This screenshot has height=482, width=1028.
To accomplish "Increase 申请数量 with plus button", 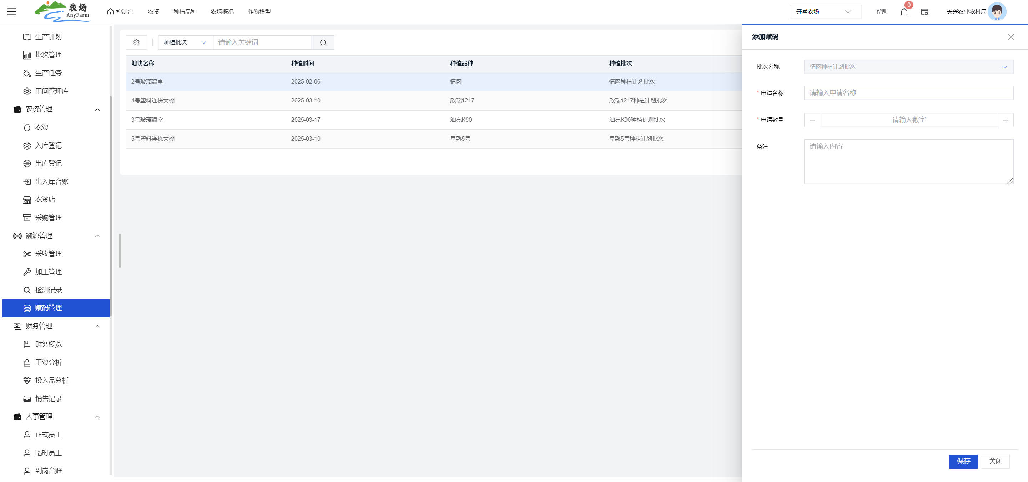I will click(1005, 120).
